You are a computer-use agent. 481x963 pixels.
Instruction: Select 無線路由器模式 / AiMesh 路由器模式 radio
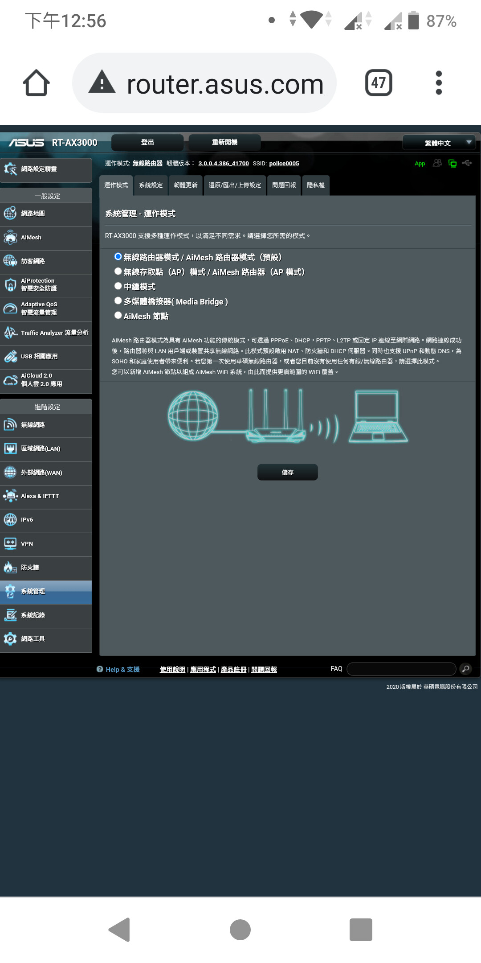tap(118, 257)
